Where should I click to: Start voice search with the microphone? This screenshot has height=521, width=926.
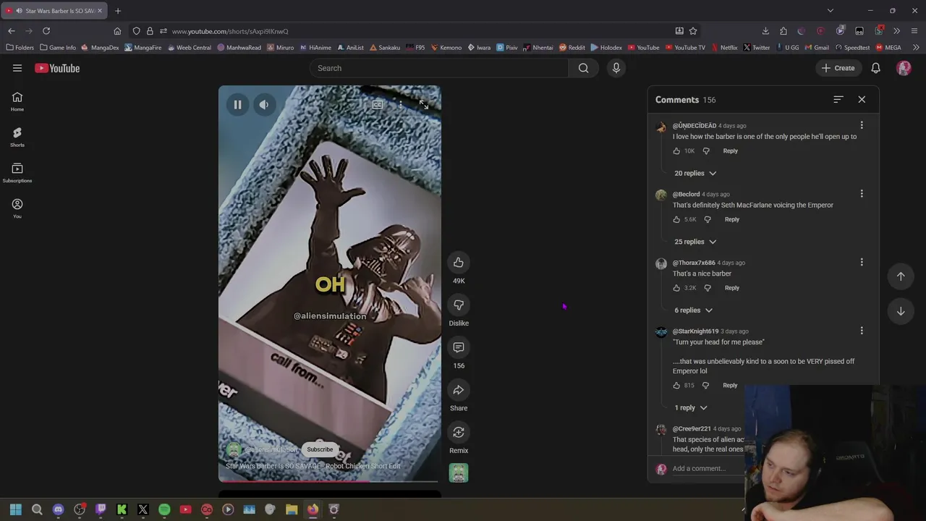point(616,68)
